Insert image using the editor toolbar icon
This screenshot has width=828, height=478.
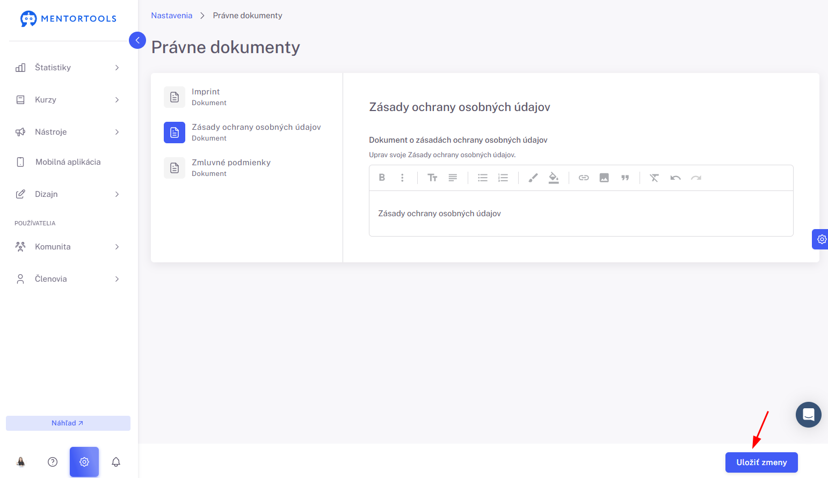coord(604,178)
